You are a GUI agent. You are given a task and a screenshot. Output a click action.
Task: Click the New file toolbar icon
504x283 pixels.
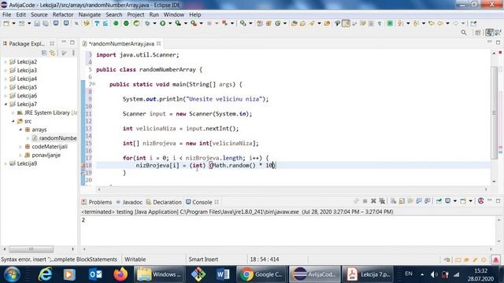coord(6,24)
